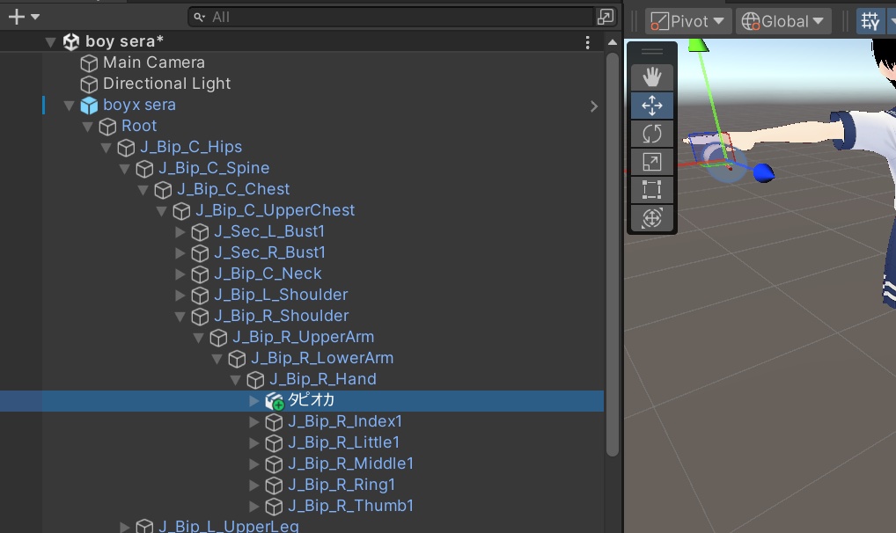Expand J_Bip_L_Shoulder
The image size is (896, 533).
(x=180, y=296)
